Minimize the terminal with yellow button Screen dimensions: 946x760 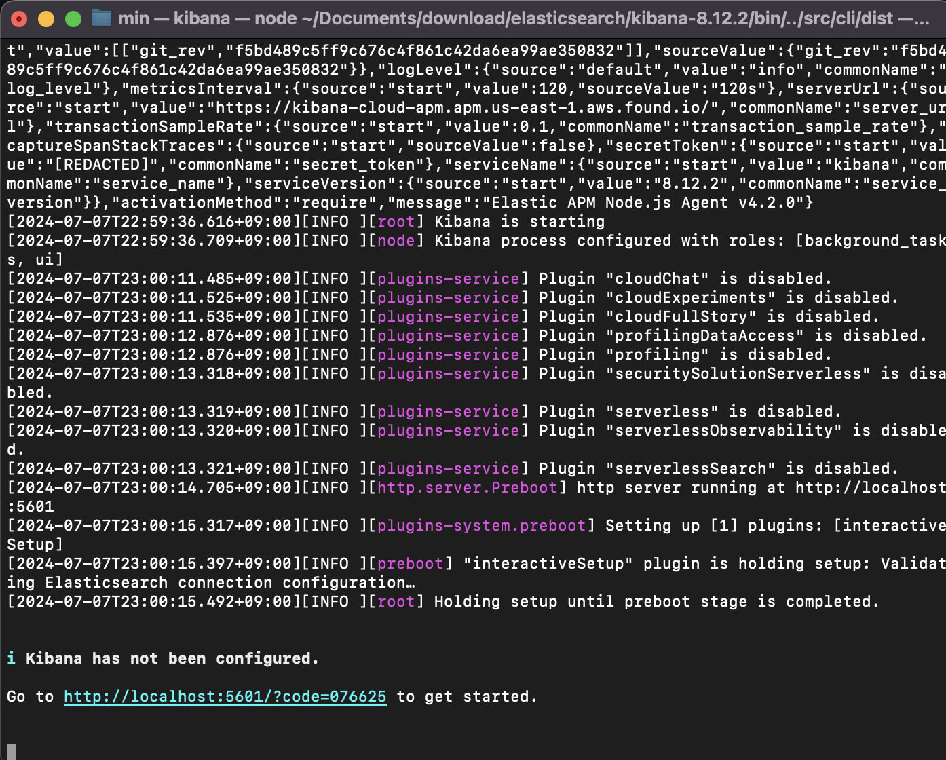point(46,19)
